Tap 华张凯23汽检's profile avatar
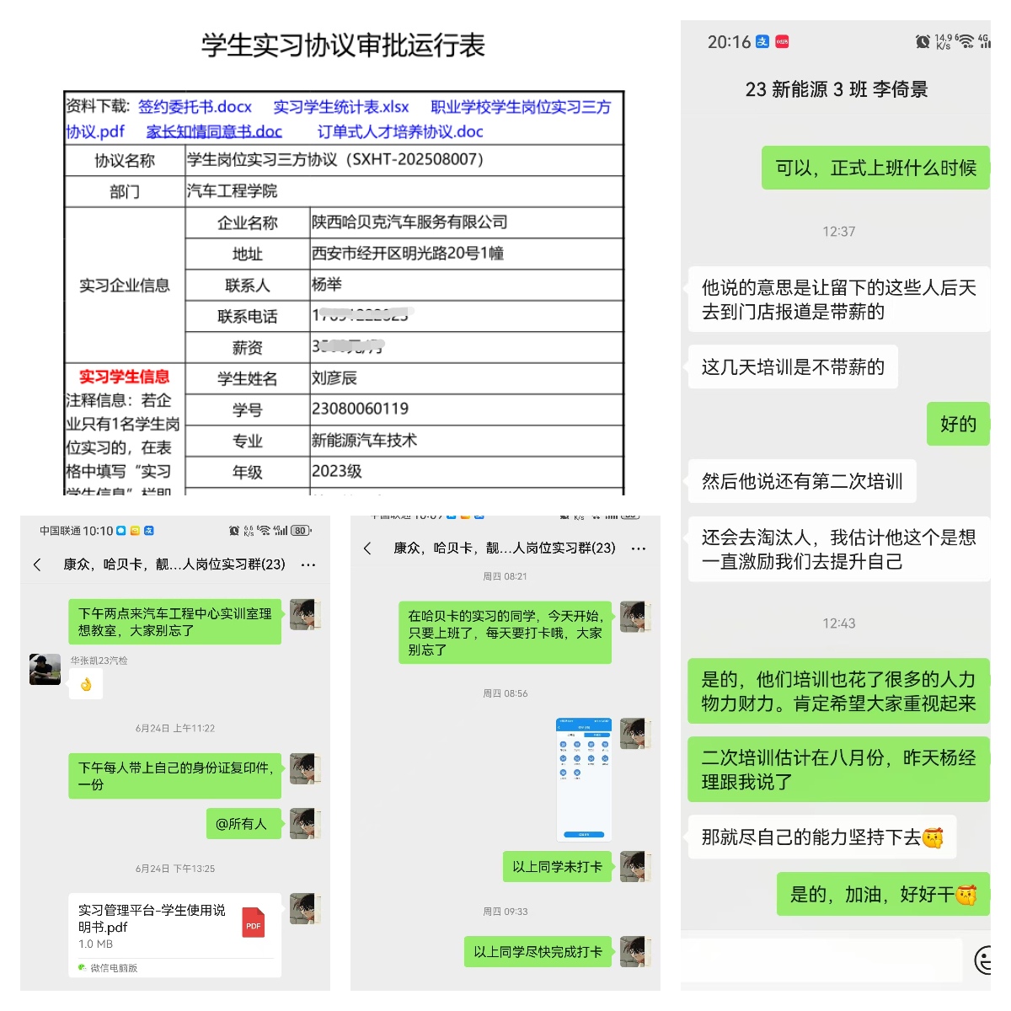The width and height of the screenshot is (1011, 1011). pos(45,670)
